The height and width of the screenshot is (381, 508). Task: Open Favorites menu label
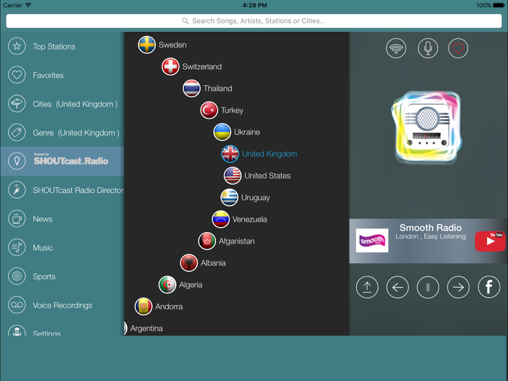tap(48, 76)
